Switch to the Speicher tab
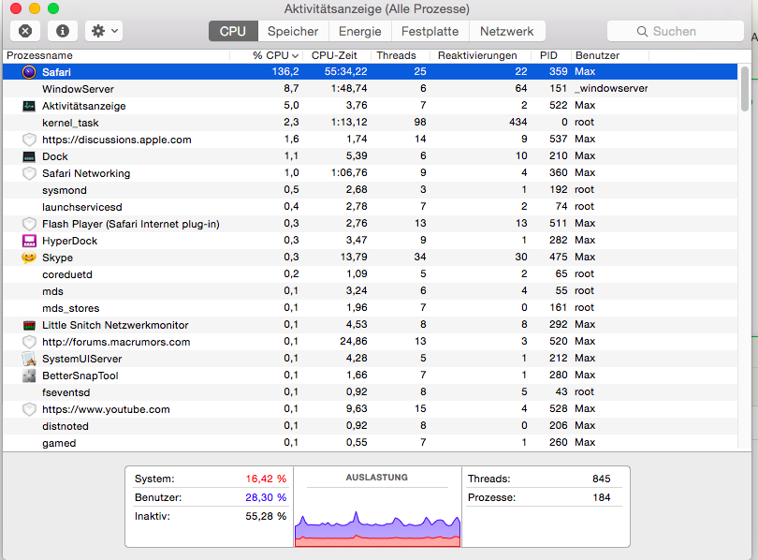Screen dimensions: 758x560 click(x=293, y=32)
